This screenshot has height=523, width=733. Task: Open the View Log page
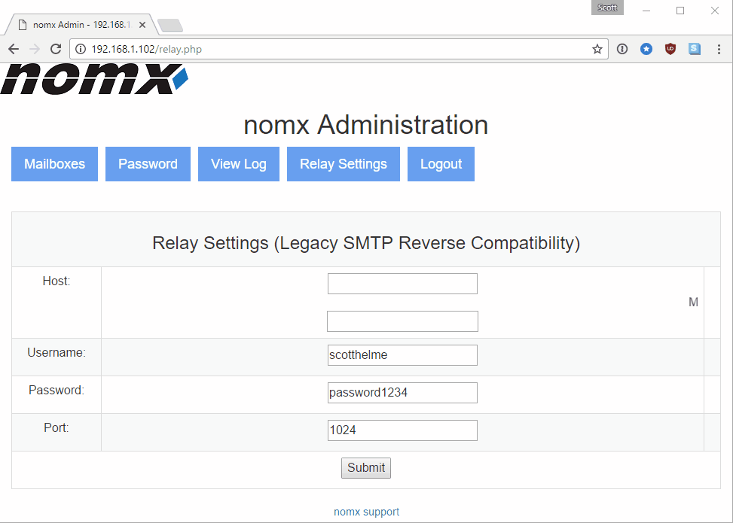(238, 164)
